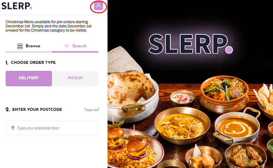
Task: Open the user account profile icon
Action: 98,6
